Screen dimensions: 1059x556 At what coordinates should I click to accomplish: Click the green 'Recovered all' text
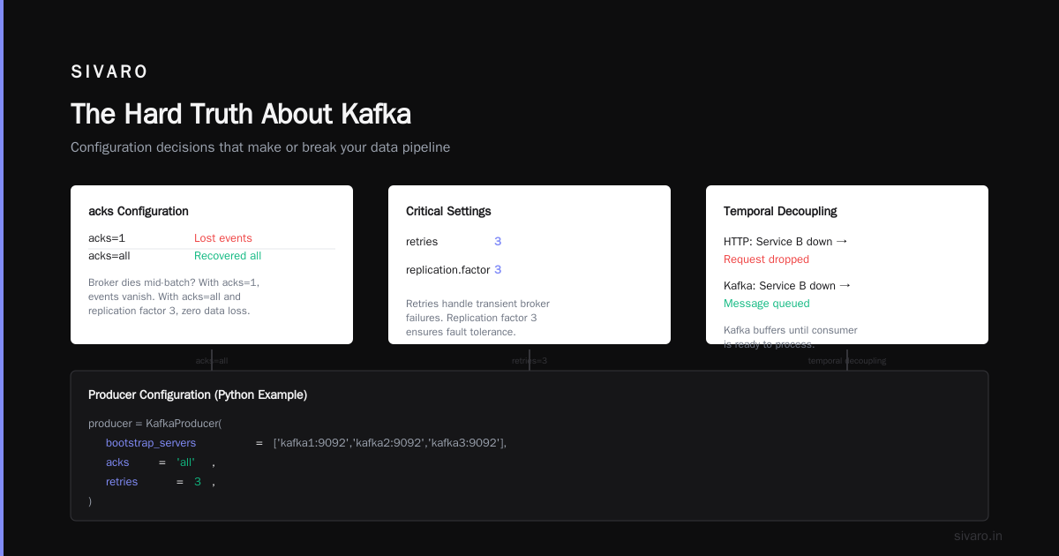point(228,256)
